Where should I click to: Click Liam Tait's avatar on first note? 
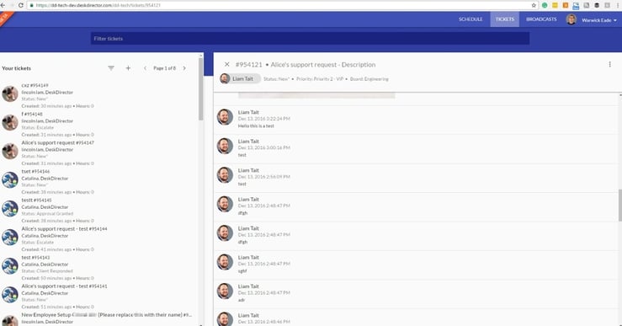(225, 117)
